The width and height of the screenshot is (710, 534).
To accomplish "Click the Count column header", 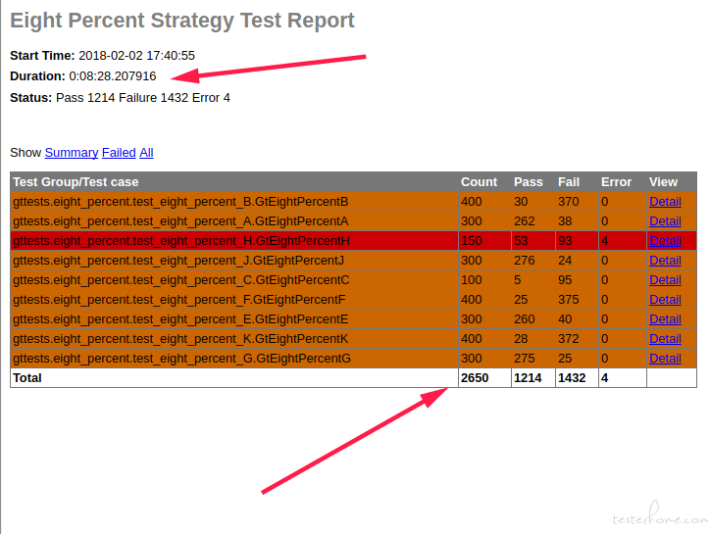I will (479, 182).
